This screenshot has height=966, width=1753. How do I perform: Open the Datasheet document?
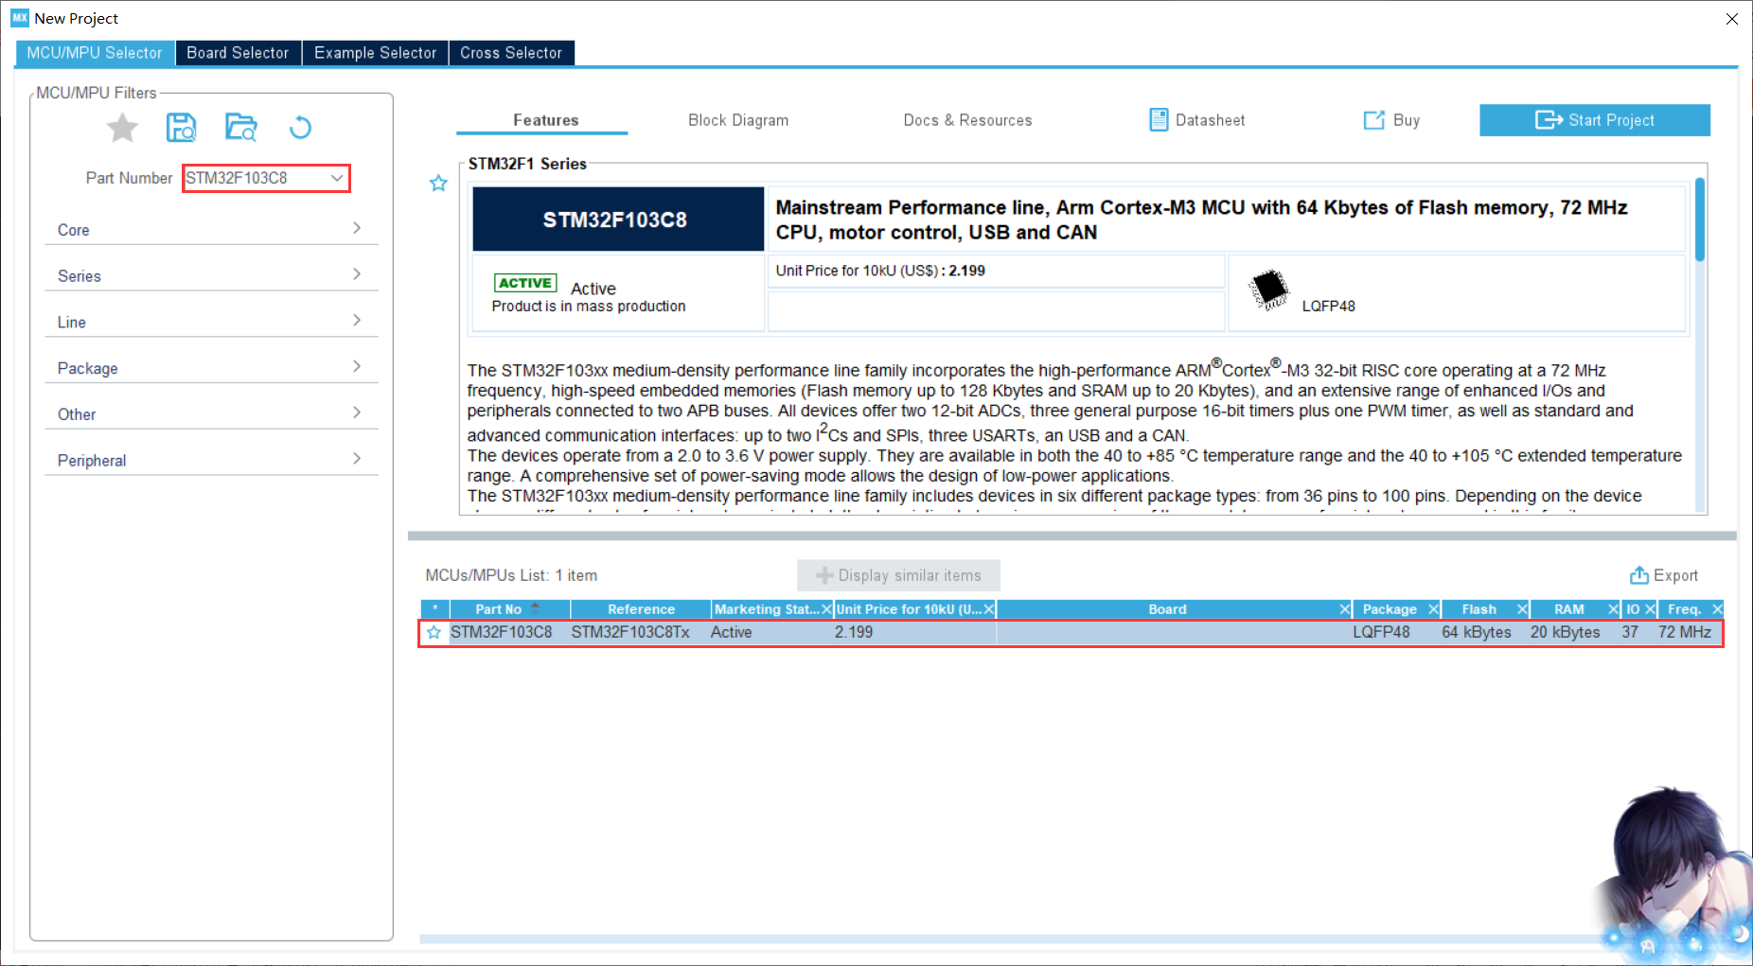[1196, 120]
